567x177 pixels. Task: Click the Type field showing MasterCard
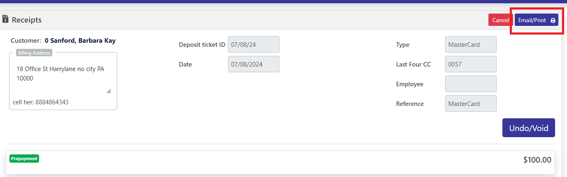[x=471, y=44]
